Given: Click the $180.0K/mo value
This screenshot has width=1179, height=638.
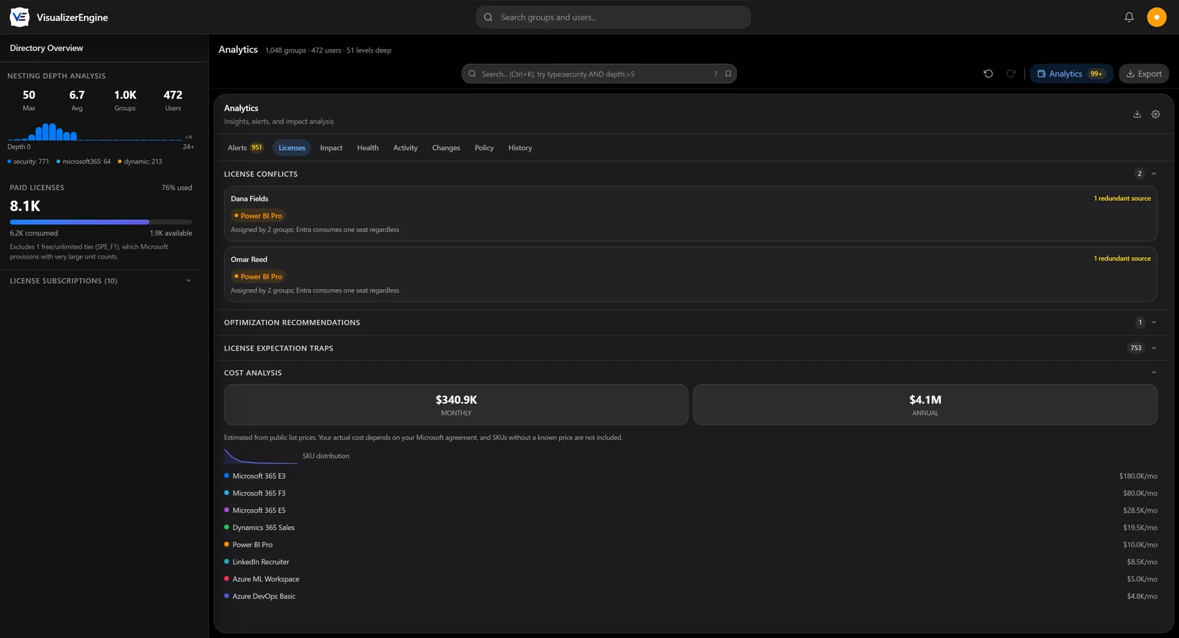Looking at the screenshot, I should [x=1138, y=476].
